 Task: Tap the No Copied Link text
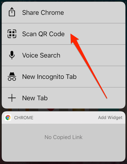pos(63,137)
